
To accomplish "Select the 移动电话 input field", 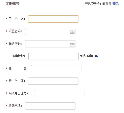I will point(50,106).
